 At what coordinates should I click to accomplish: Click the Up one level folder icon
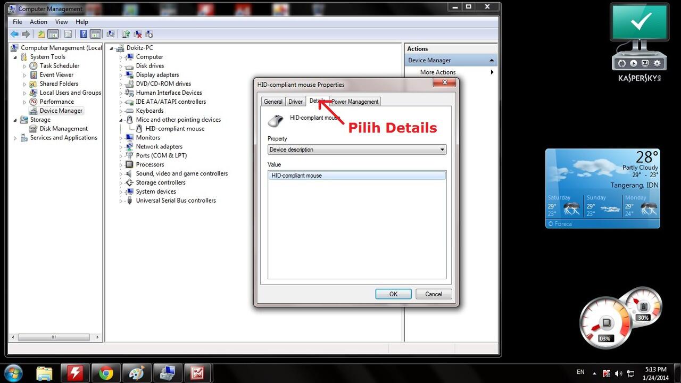(41, 34)
